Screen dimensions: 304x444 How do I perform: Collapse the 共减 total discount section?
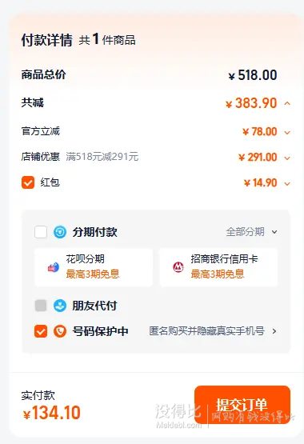pos(287,104)
